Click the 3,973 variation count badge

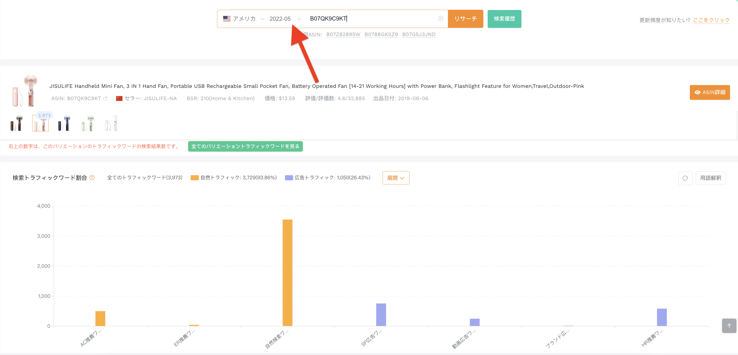(x=44, y=115)
